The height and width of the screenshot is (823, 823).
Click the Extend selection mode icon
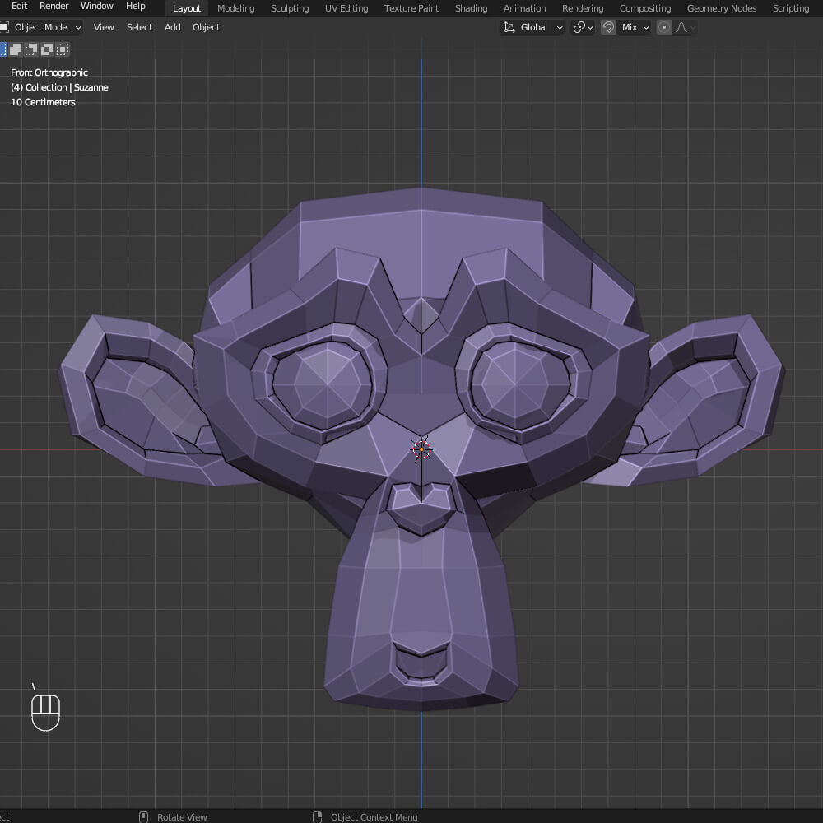(16, 49)
